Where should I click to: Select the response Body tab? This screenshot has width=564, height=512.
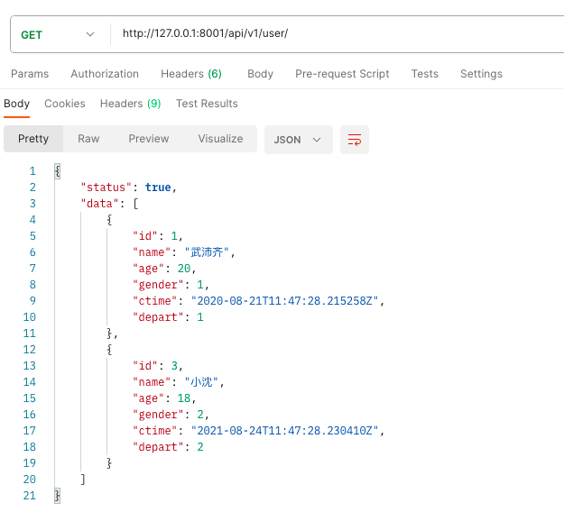[16, 104]
